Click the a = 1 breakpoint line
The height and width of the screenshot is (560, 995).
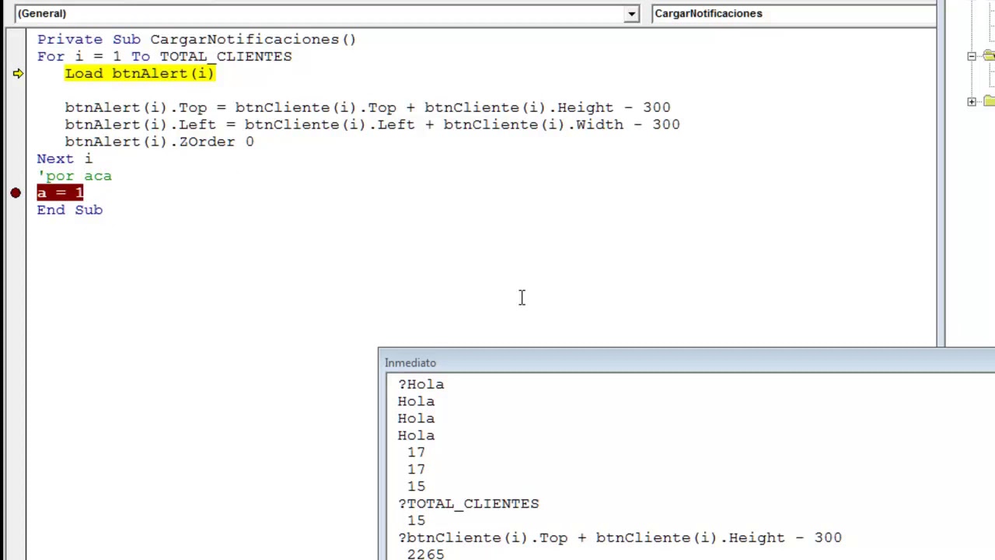tap(60, 193)
